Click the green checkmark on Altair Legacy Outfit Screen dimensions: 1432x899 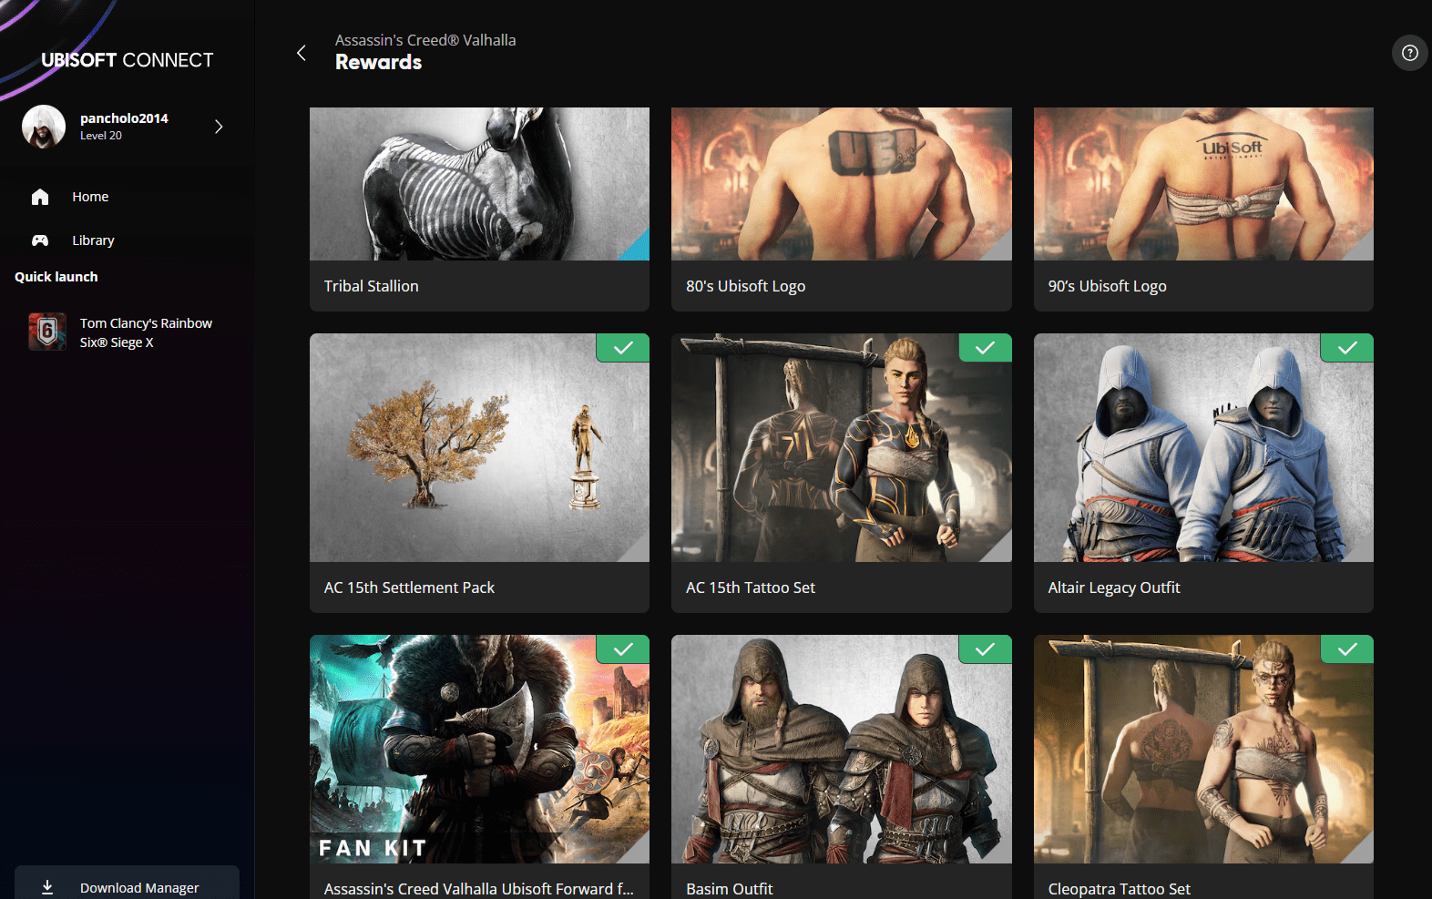tap(1347, 348)
